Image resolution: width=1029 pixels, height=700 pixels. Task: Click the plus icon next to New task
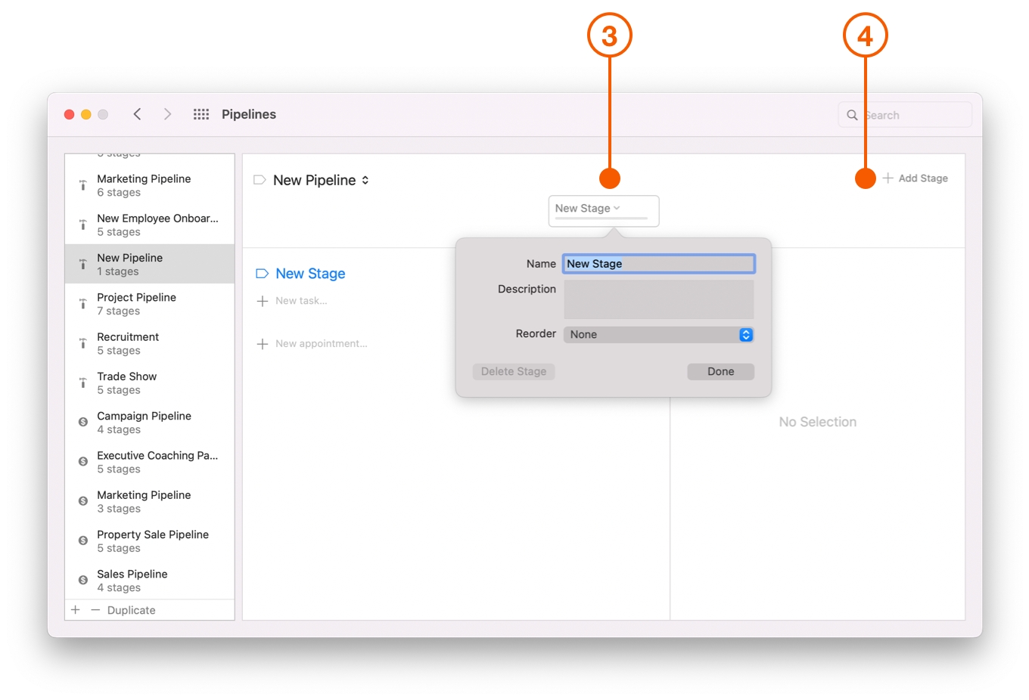[263, 301]
